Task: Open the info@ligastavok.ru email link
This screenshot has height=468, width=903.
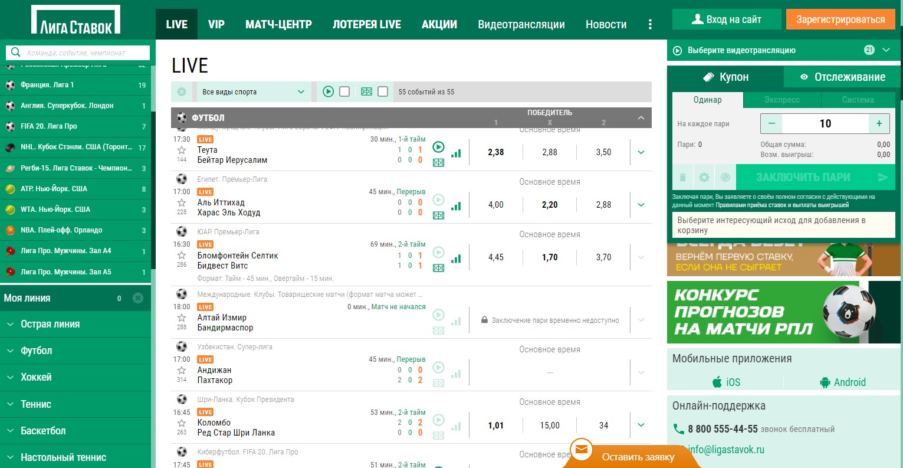Action: [726, 450]
